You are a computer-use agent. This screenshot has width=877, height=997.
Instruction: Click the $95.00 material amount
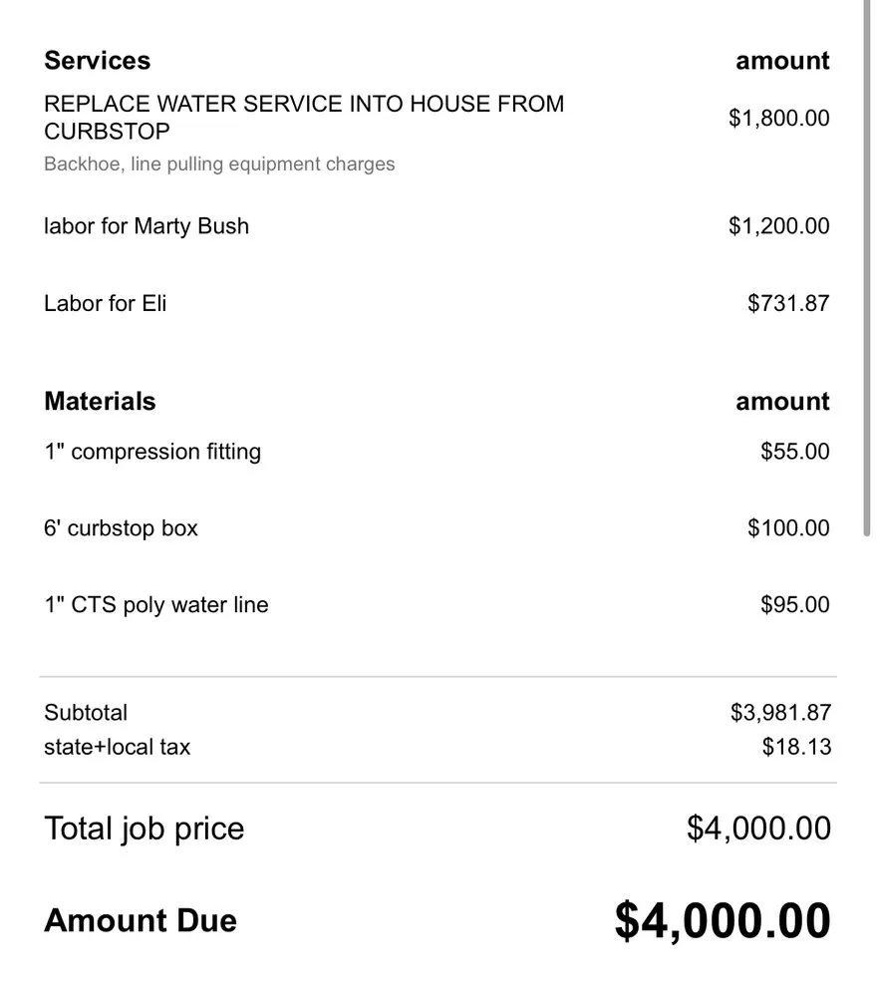(x=794, y=605)
